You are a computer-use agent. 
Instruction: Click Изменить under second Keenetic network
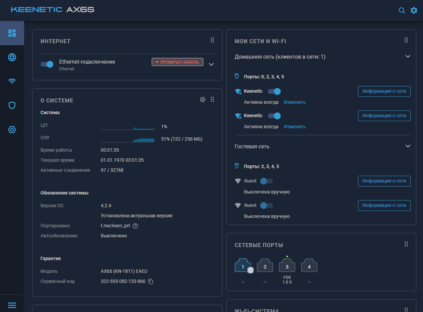pyautogui.click(x=295, y=127)
